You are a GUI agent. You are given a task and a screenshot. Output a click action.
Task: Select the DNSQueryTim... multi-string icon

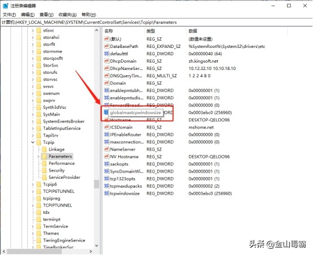point(107,76)
